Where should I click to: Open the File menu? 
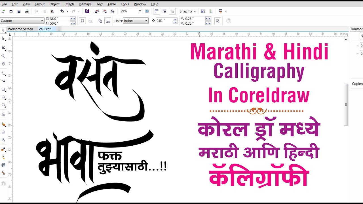point(4,4)
